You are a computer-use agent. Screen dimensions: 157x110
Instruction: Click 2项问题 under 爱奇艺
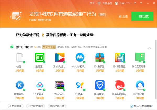click(x=40, y=71)
